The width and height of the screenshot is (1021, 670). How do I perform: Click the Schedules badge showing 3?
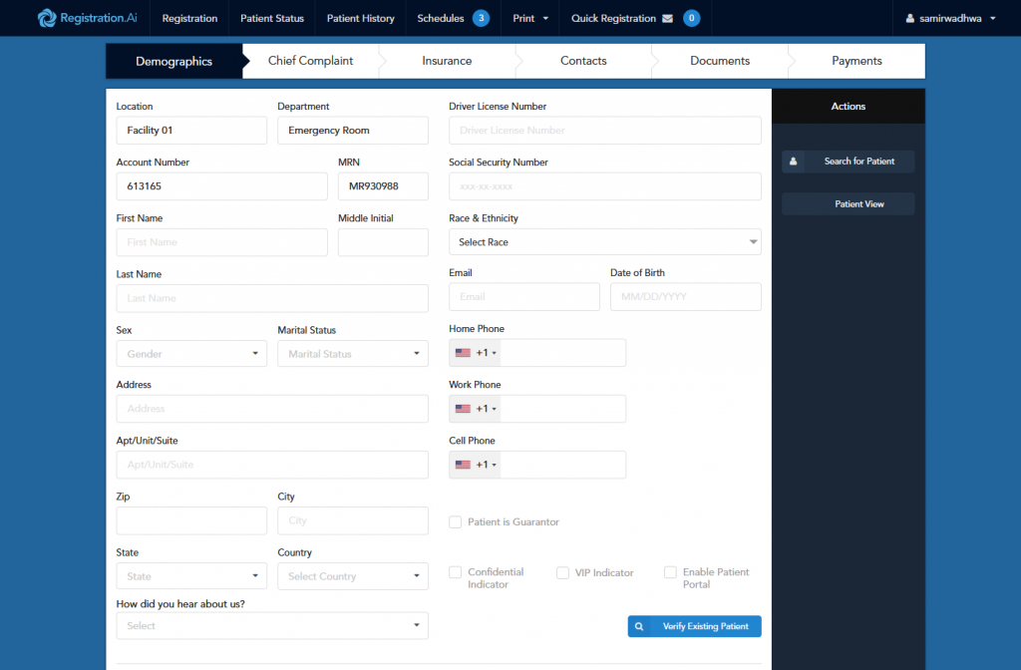(x=482, y=18)
